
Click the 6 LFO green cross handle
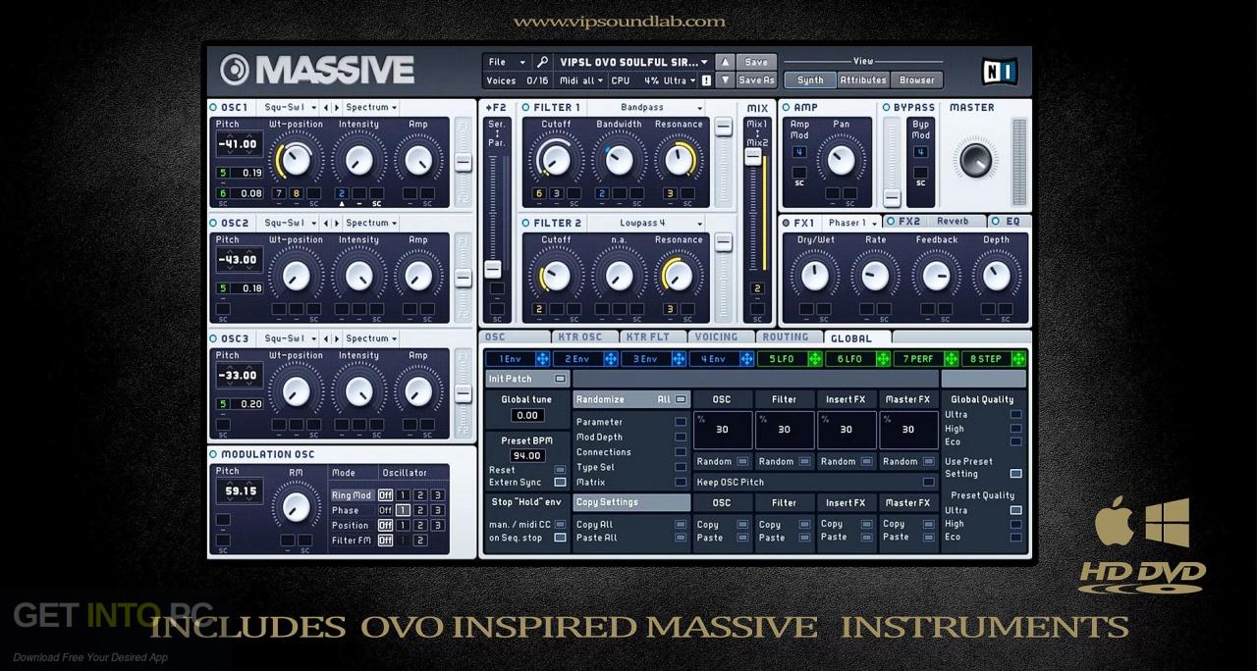883,359
